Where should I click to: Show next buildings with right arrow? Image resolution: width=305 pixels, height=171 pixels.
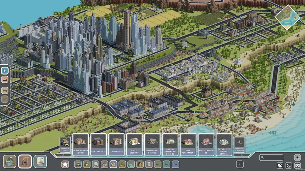(242, 155)
